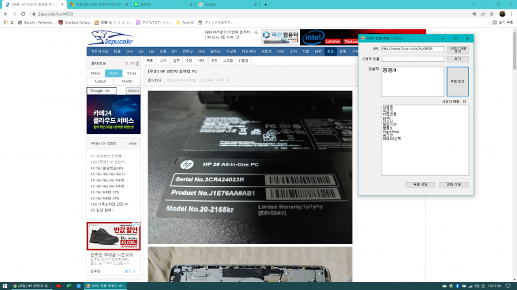The image size is (517, 290).
Task: Click the browser forward arrow
Action: [14, 14]
